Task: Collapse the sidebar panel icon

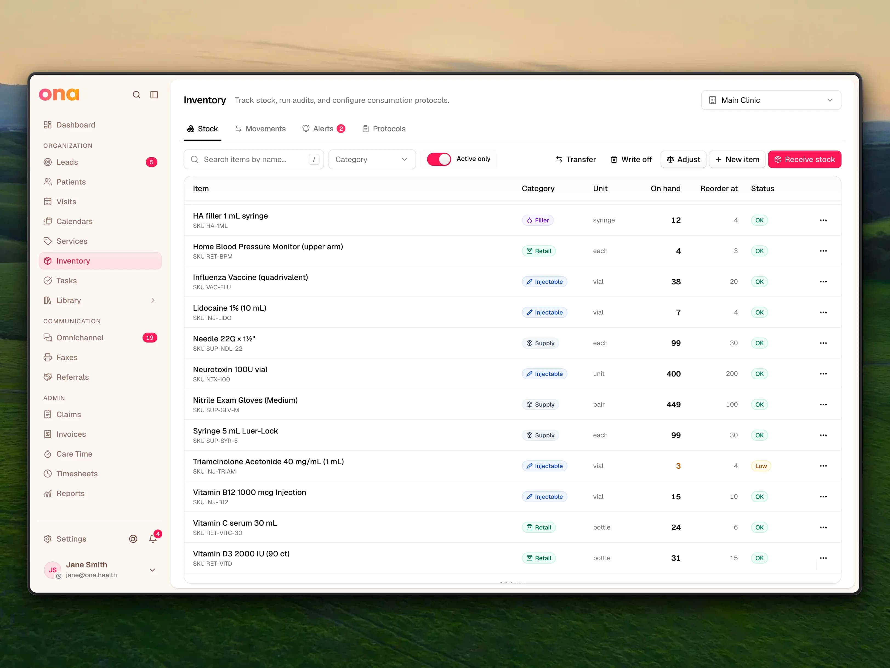Action: [154, 95]
